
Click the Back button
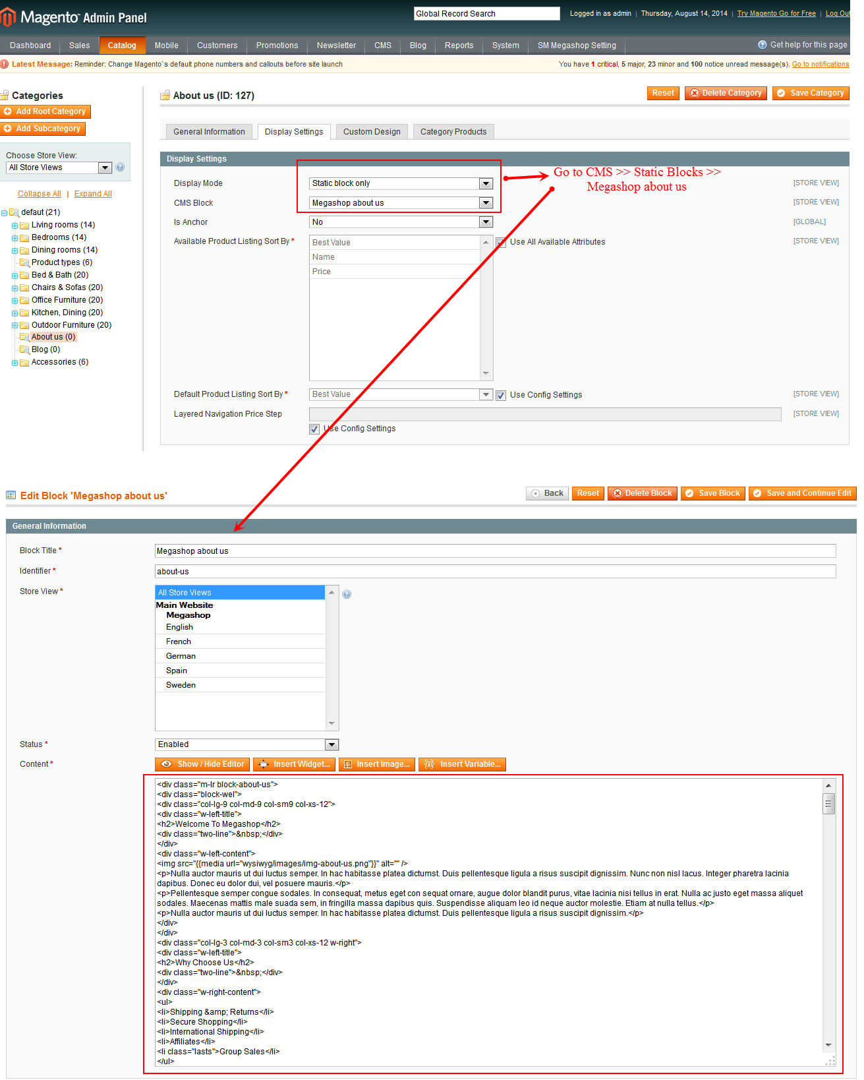[548, 493]
